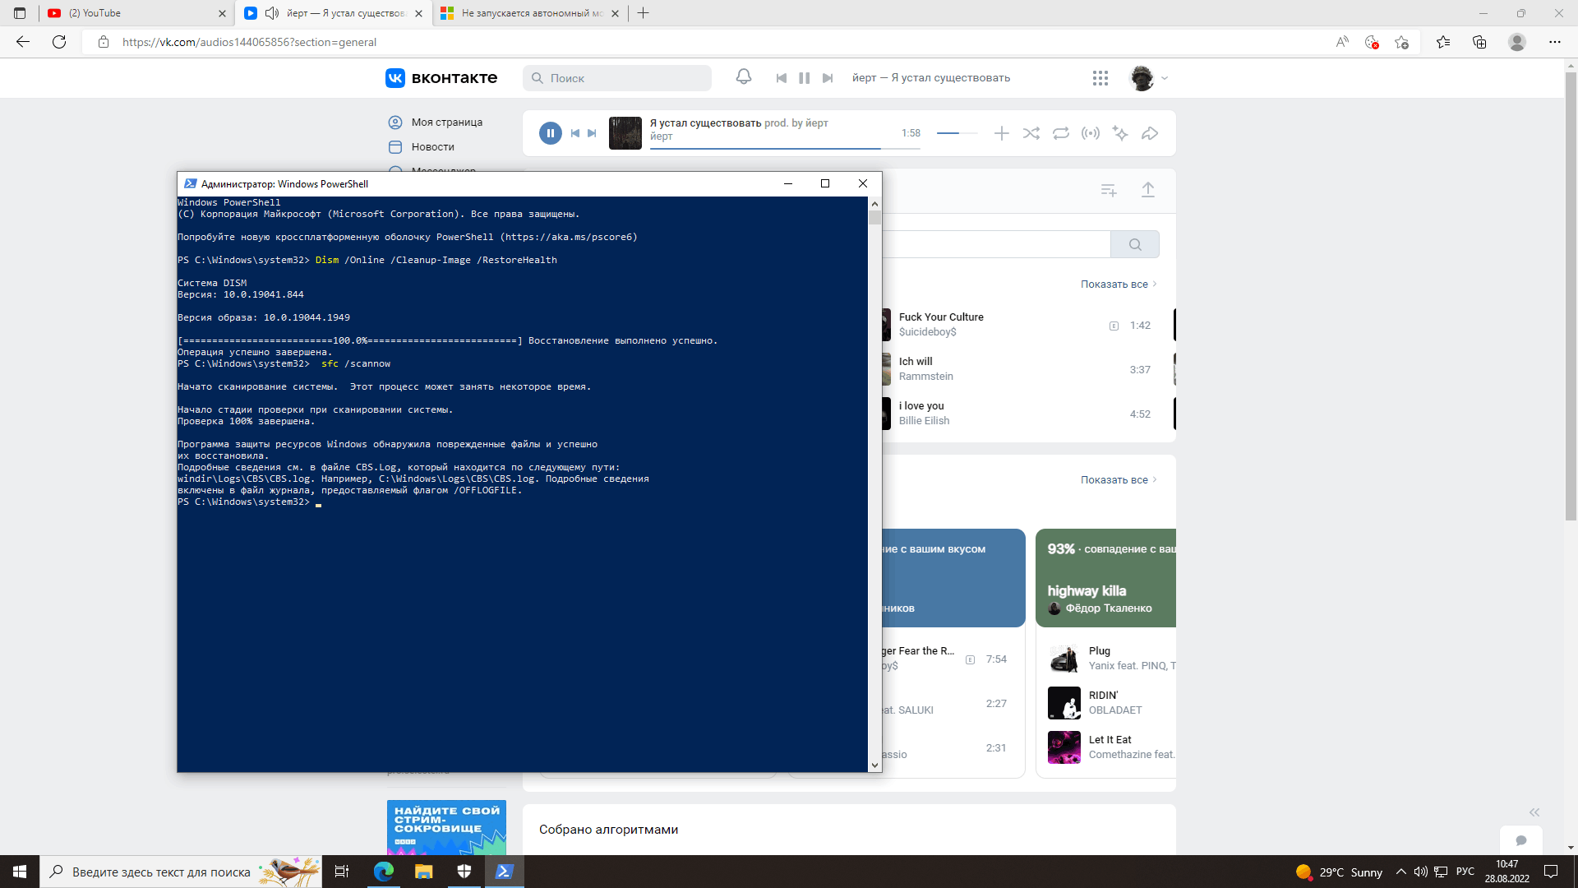The height and width of the screenshot is (888, 1578).
Task: Click Показать все next to recommendations
Action: [x=1114, y=479]
